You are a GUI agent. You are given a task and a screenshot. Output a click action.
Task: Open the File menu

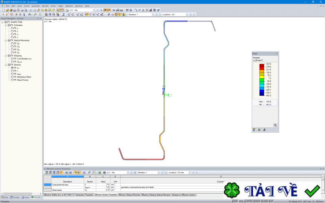click(x=7, y=6)
